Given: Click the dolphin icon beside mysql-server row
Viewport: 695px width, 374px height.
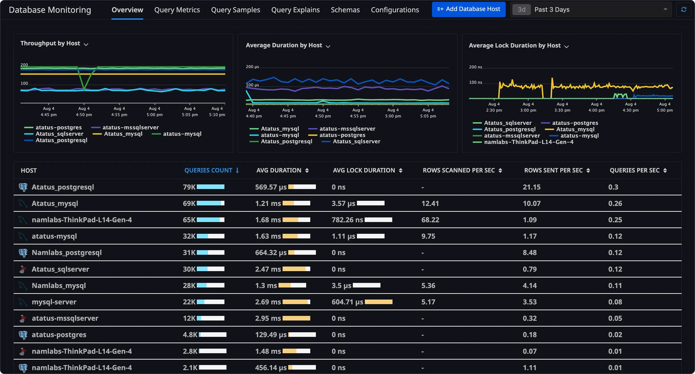Looking at the screenshot, I should click(x=23, y=302).
